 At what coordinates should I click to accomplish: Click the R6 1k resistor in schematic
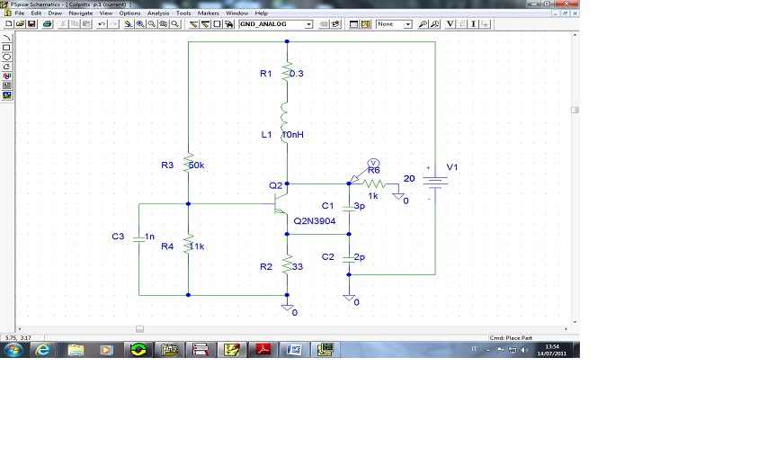click(372, 183)
